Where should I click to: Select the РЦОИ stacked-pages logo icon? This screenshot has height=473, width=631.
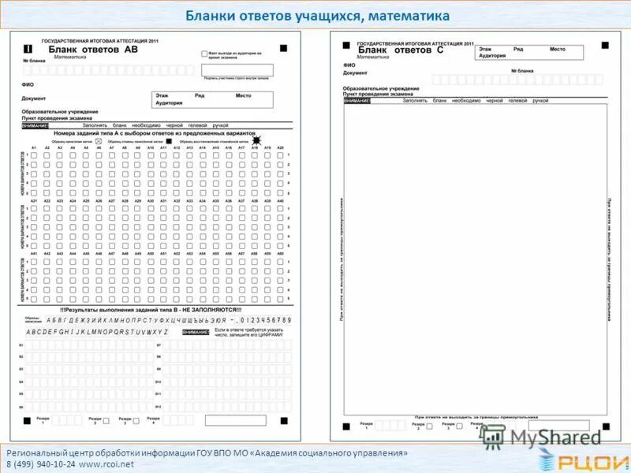[x=545, y=460]
